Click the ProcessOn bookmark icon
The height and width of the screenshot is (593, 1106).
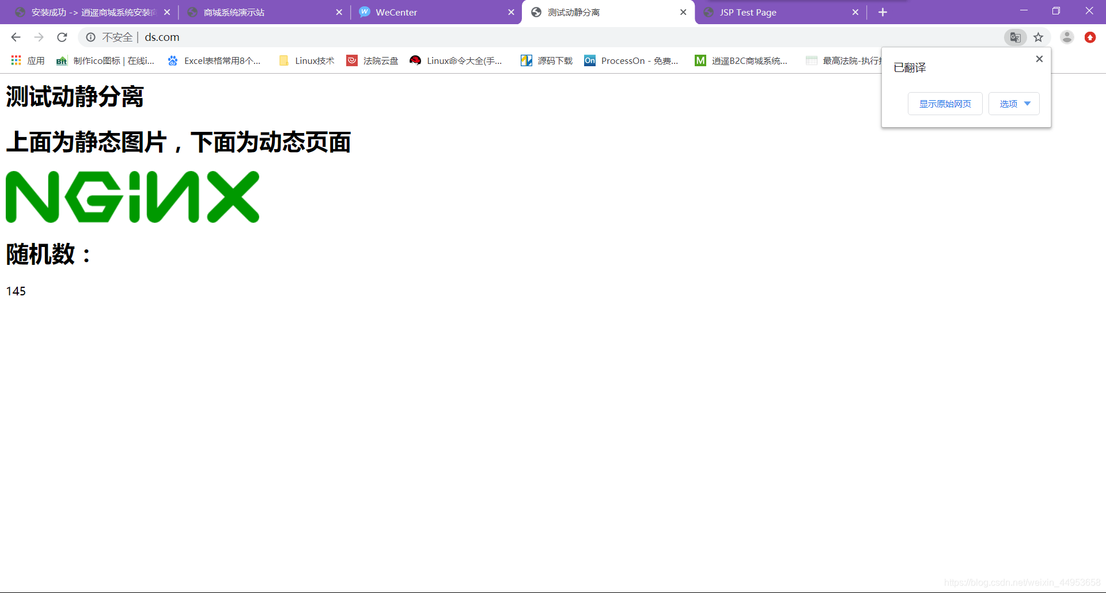589,60
